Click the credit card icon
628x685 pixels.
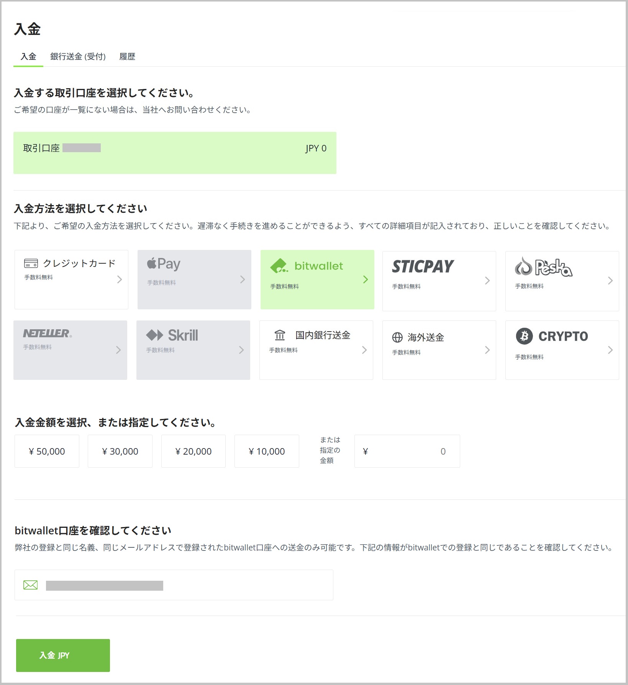[31, 263]
